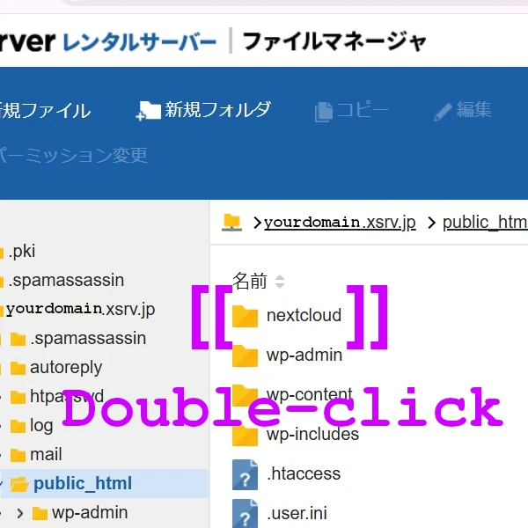
Task: Select mail folder in tree
Action: (46, 454)
